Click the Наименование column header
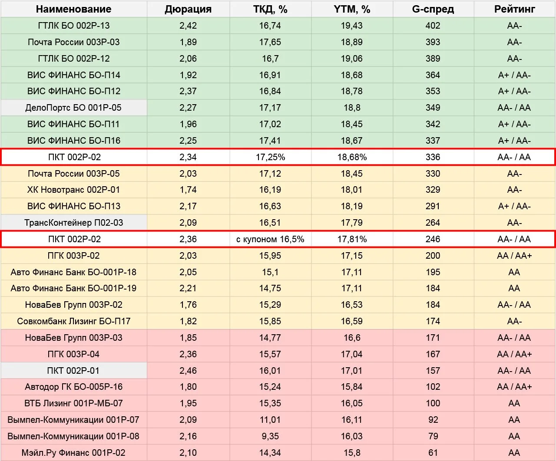 [73, 9]
